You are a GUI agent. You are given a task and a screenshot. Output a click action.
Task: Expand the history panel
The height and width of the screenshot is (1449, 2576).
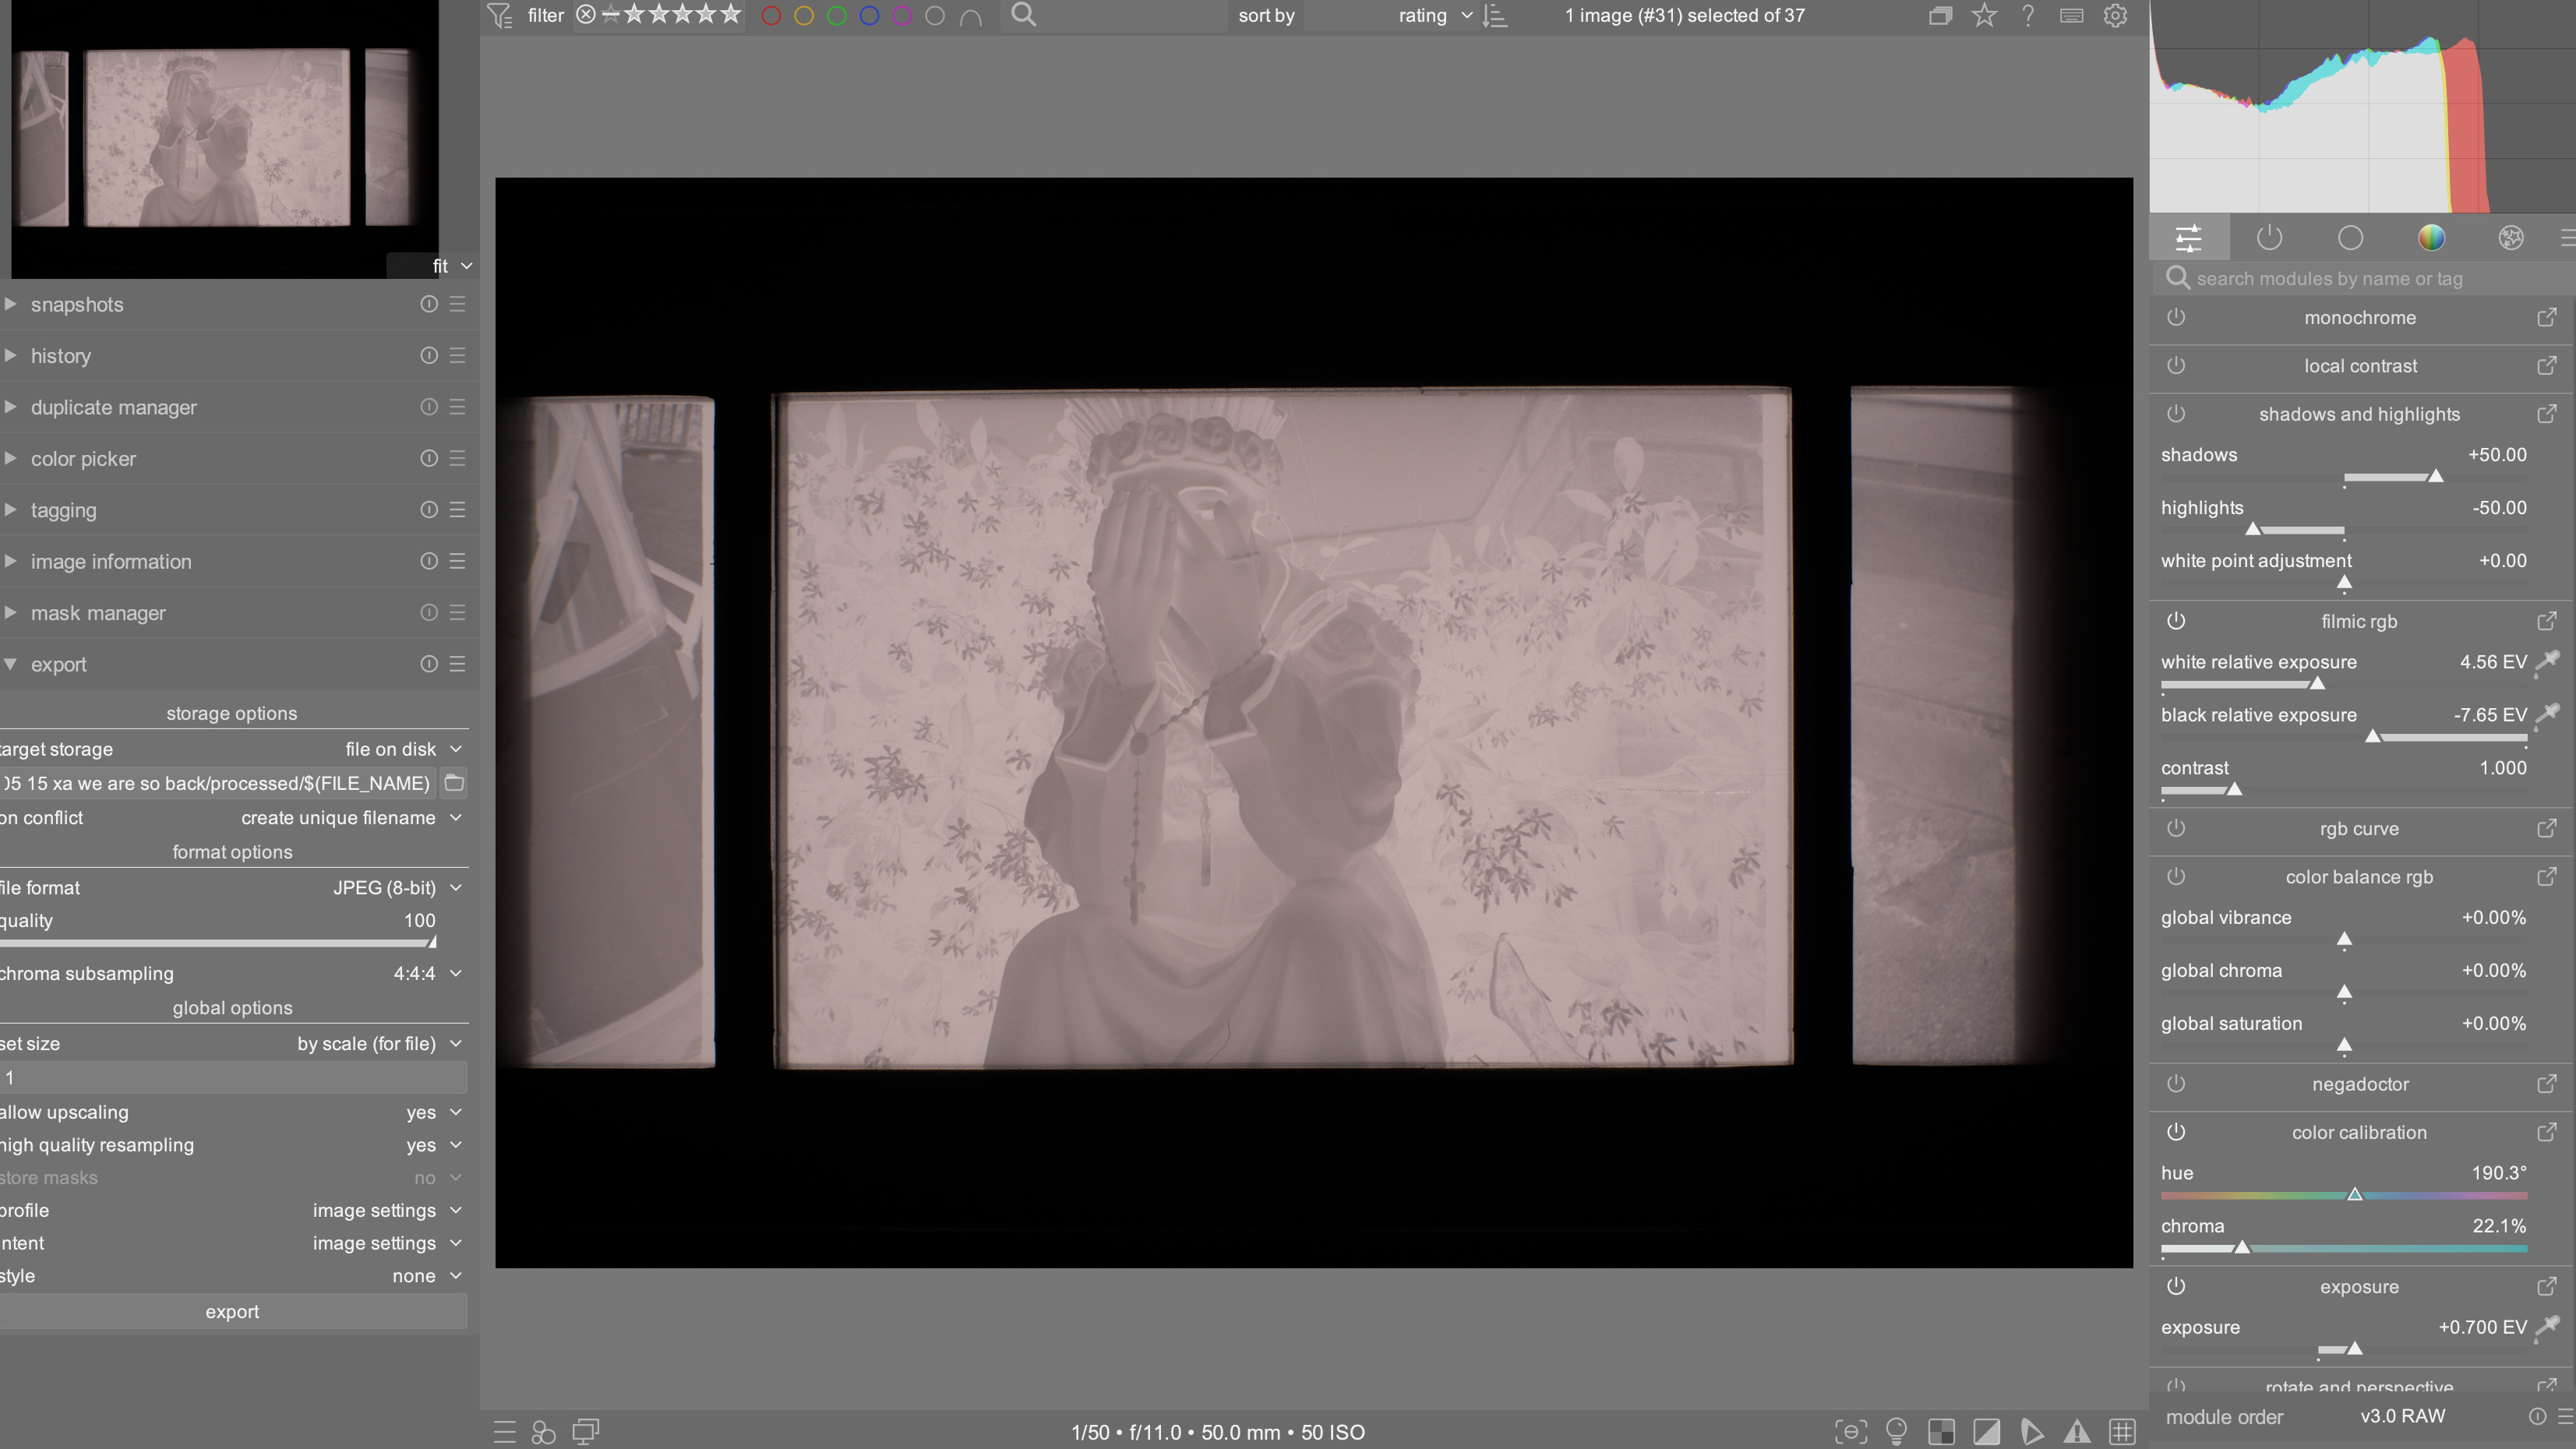click(60, 356)
